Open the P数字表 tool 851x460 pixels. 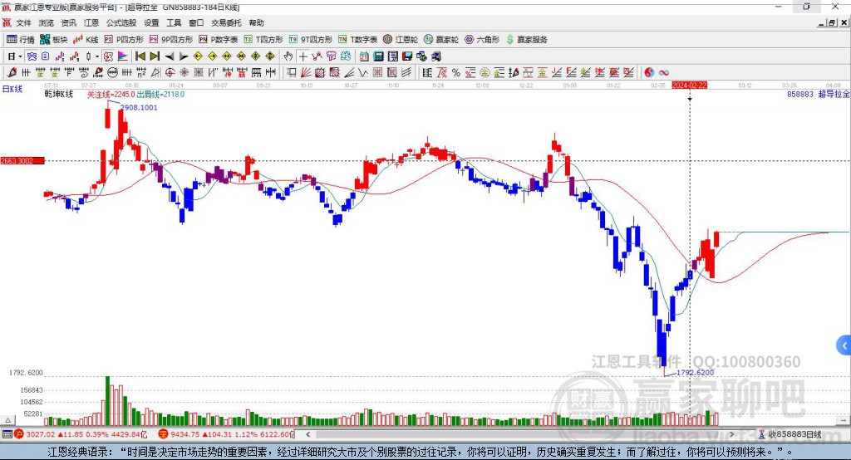219,40
